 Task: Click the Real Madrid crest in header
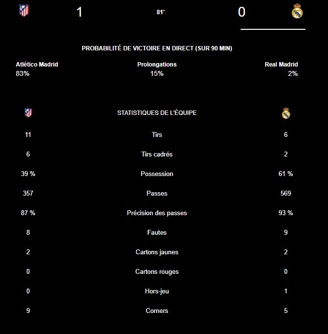pos(297,11)
